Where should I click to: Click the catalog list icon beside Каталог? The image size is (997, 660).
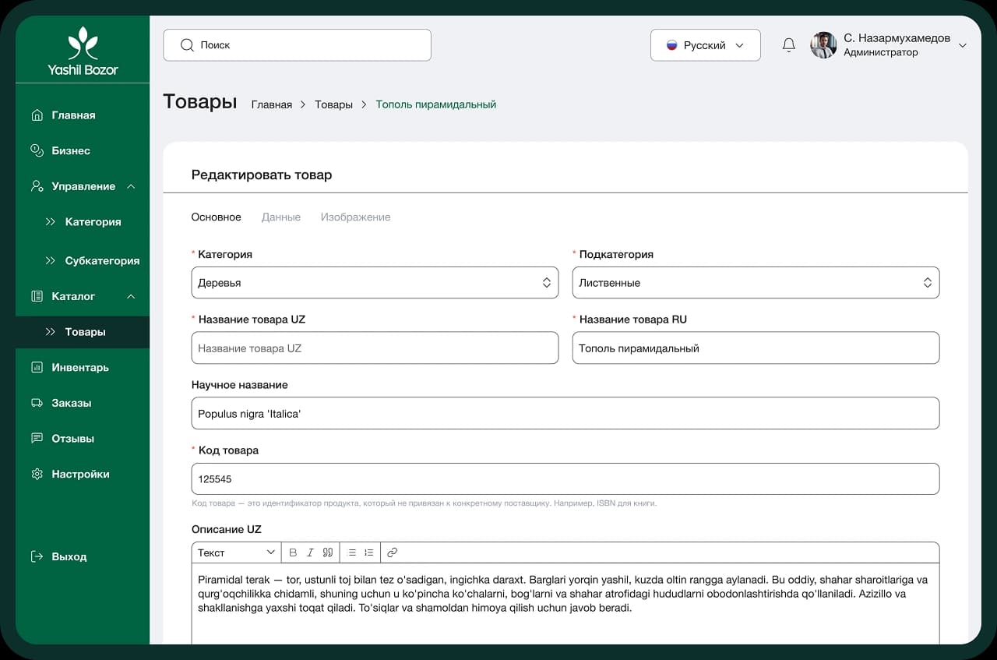(37, 296)
